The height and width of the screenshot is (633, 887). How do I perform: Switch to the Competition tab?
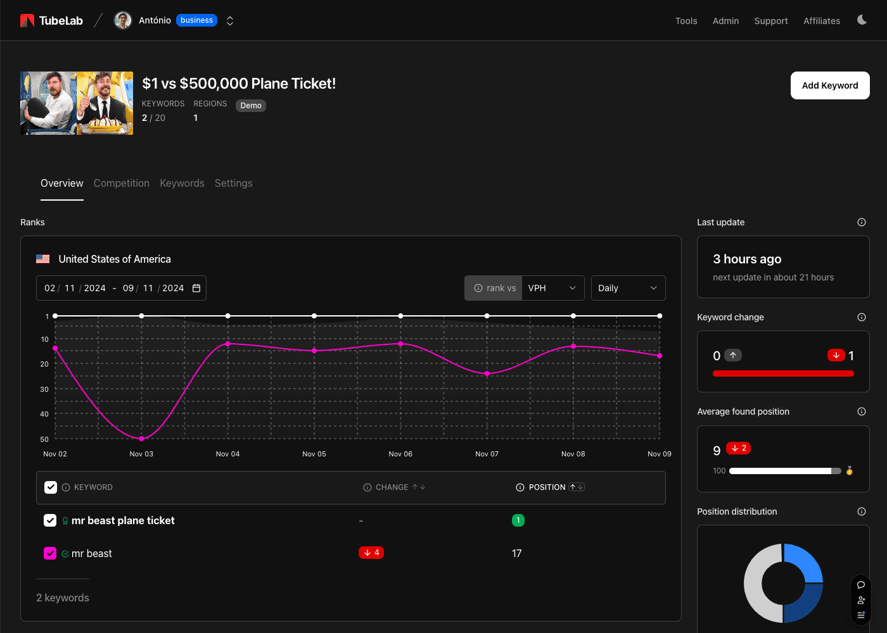122,183
